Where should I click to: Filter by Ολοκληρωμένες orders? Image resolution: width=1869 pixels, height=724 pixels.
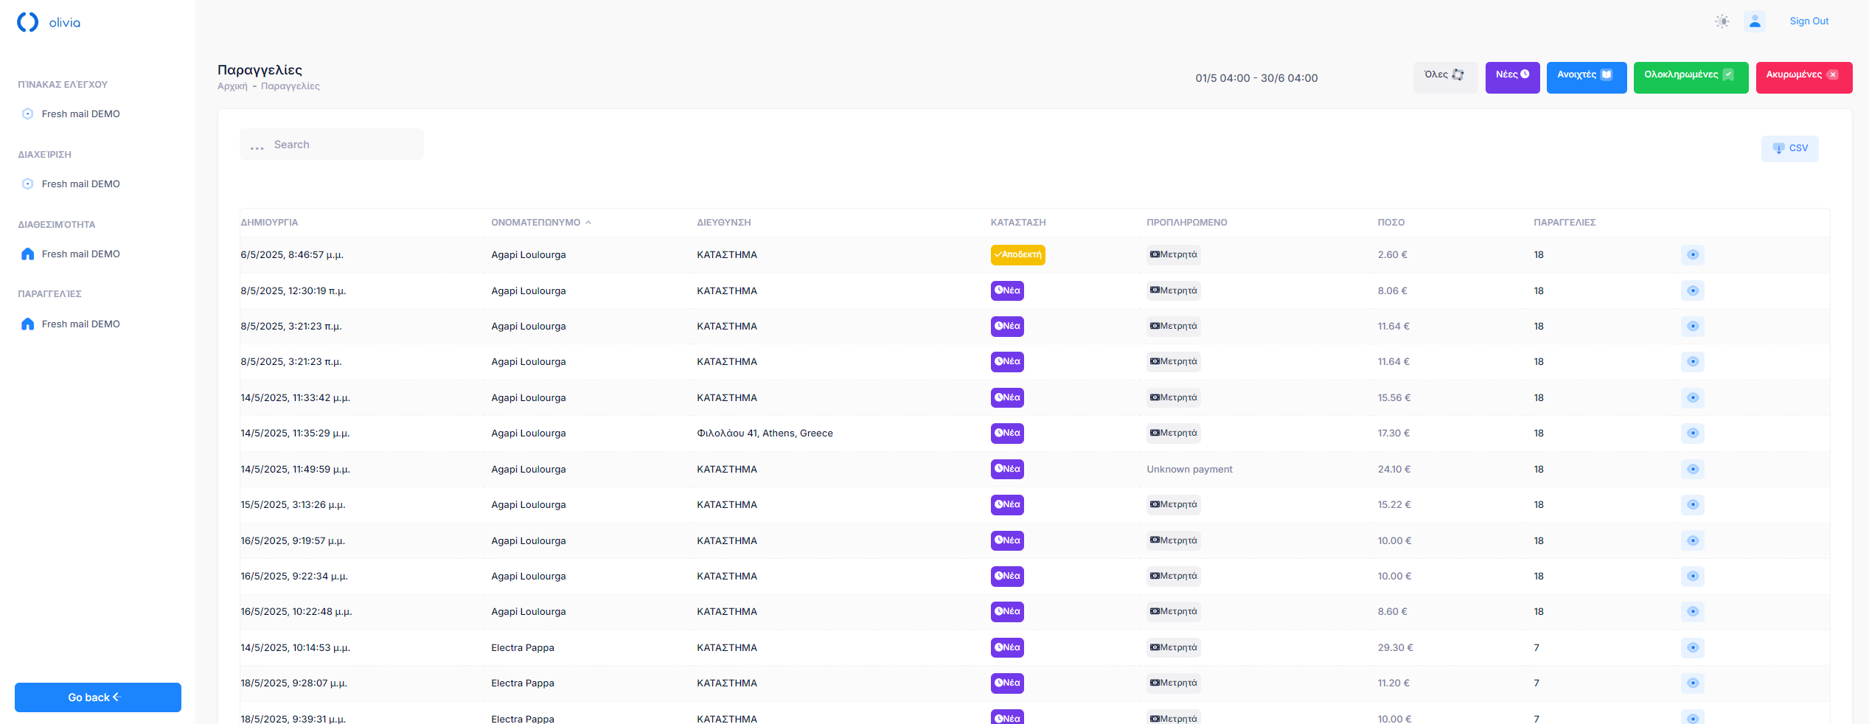1690,77
